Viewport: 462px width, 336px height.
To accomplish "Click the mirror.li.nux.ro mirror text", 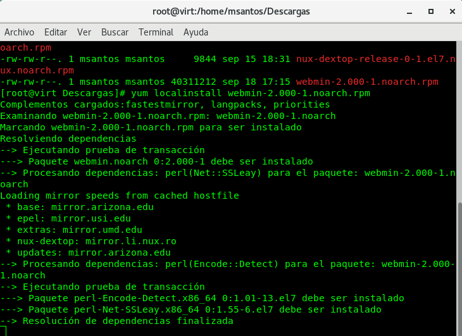I will point(131,242).
